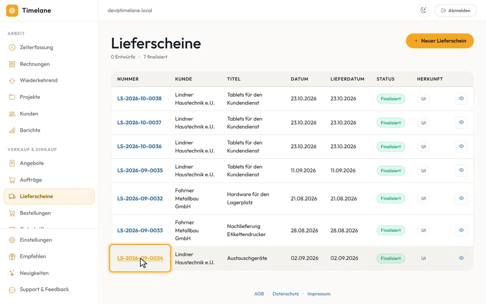This screenshot has height=304, width=486.
Task: Click the Empfehlen gift icon
Action: click(x=12, y=256)
